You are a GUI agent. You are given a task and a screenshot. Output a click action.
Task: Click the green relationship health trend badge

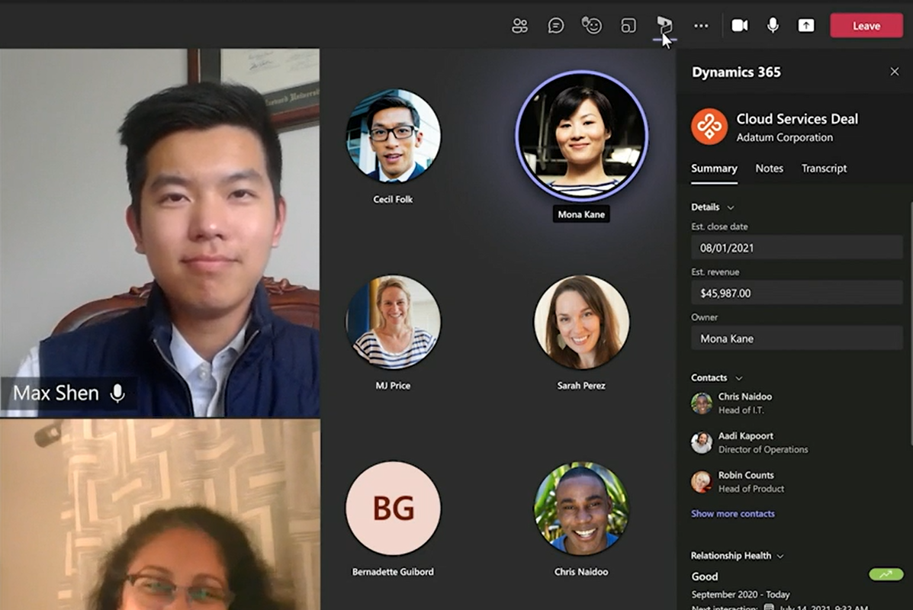pos(886,574)
